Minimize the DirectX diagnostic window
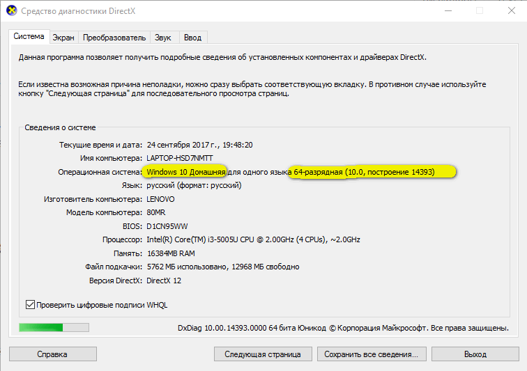The height and width of the screenshot is (371, 527). pyautogui.click(x=448, y=10)
